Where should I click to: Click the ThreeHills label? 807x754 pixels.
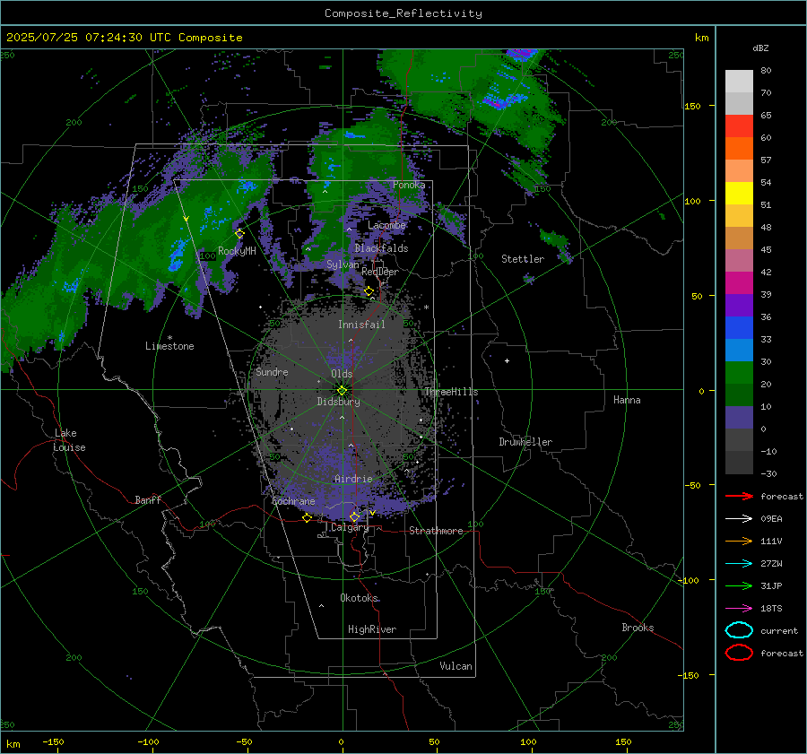point(451,392)
